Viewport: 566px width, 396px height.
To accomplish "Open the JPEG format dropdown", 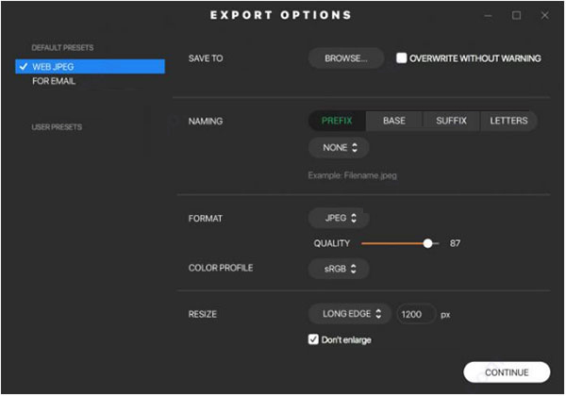I will tap(338, 218).
